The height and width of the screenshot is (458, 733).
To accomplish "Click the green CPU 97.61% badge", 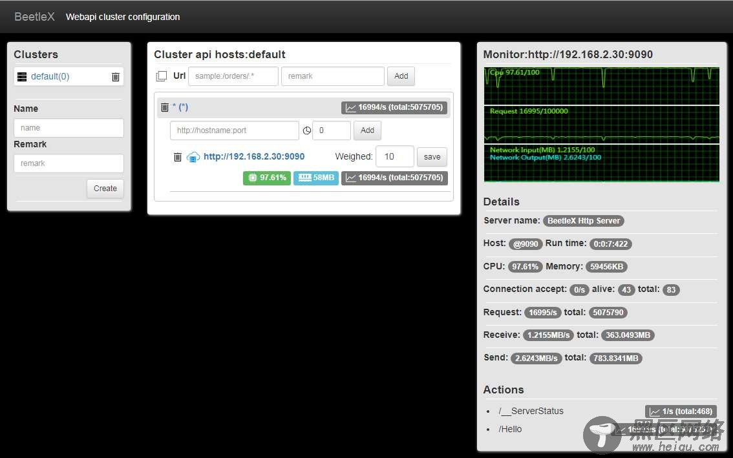I will click(x=267, y=178).
